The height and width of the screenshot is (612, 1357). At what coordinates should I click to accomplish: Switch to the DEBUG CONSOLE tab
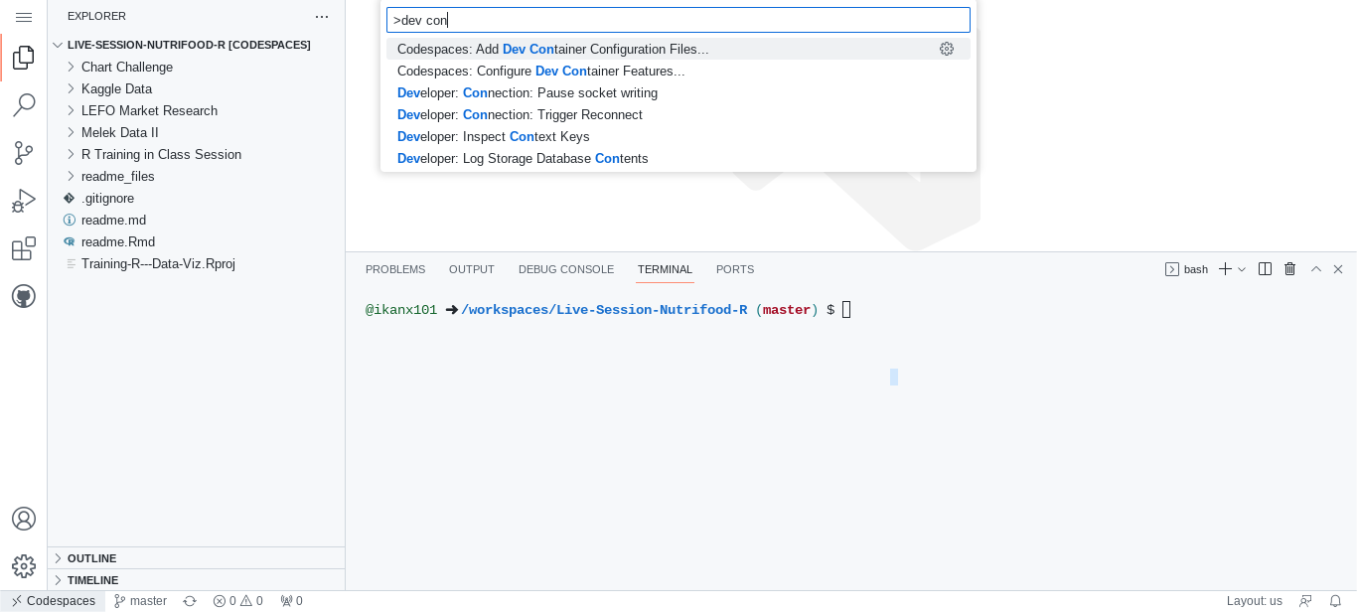point(566,269)
